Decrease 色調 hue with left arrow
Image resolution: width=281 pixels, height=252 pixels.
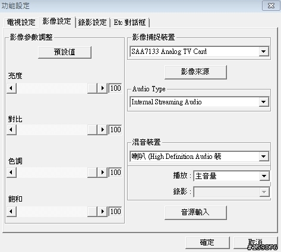tap(11, 173)
